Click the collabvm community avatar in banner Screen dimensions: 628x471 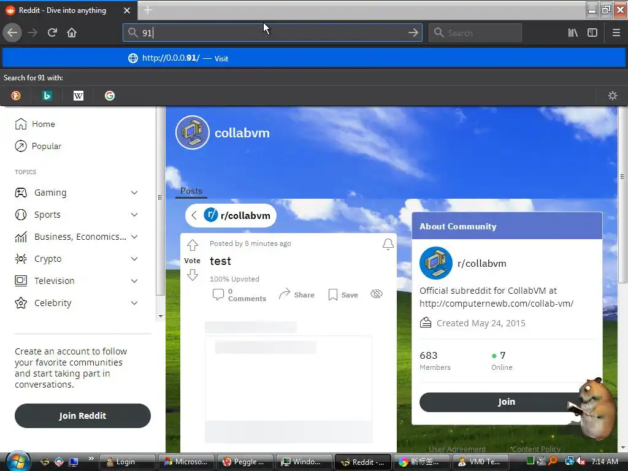point(192,132)
